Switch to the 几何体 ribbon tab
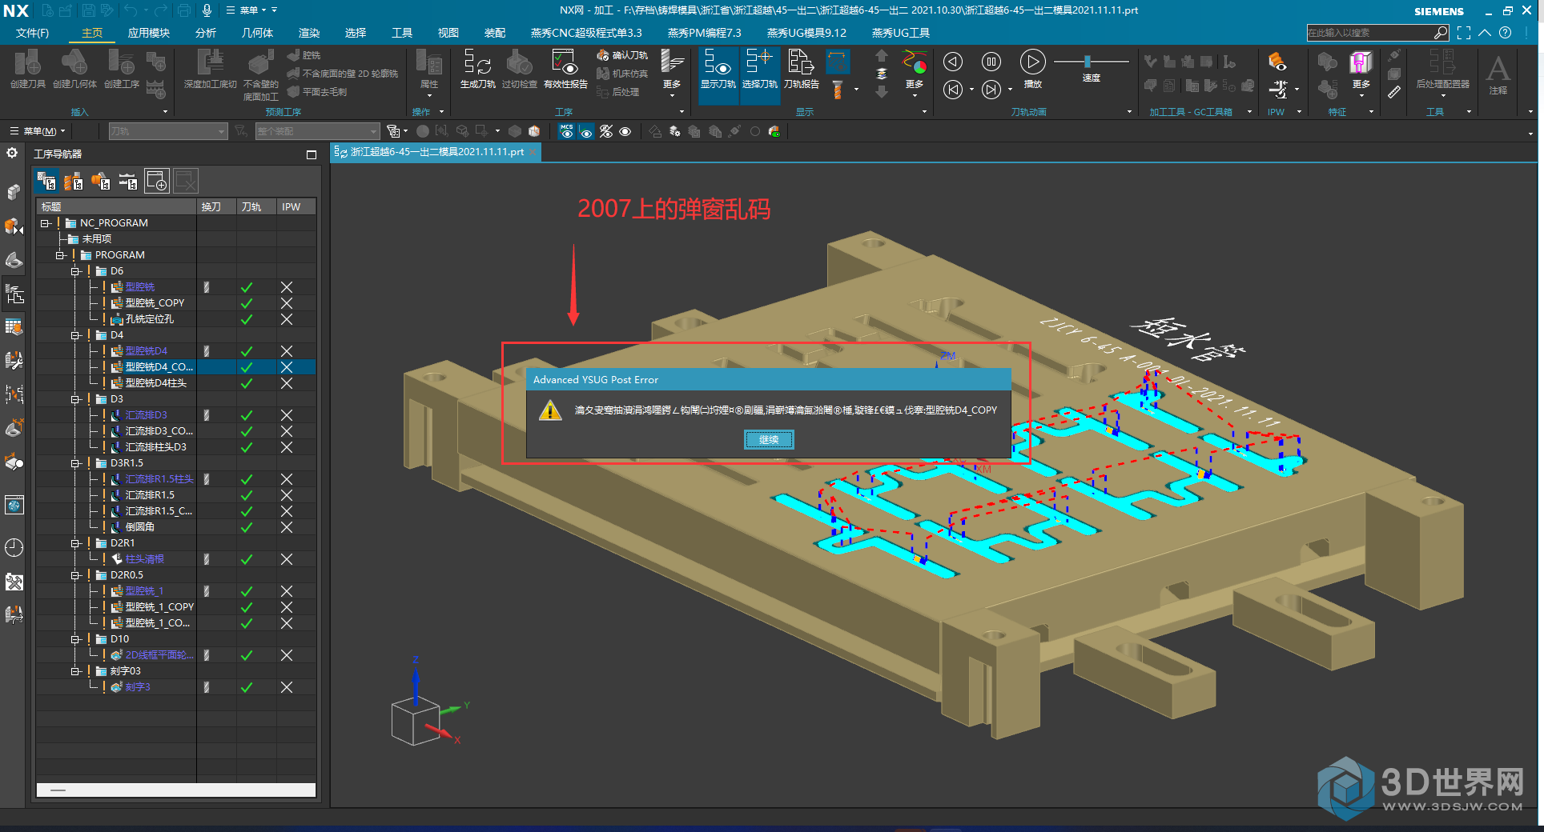 (x=257, y=33)
